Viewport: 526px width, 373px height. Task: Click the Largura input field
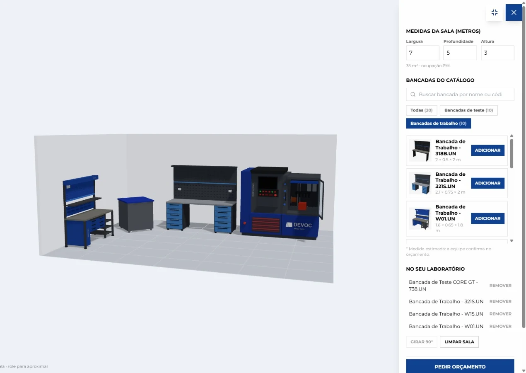point(422,53)
